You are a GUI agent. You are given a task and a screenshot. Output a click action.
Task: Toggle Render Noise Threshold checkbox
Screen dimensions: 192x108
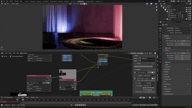pos(175,53)
